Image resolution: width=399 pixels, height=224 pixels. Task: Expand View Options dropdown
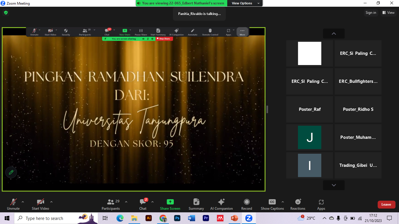click(x=246, y=3)
